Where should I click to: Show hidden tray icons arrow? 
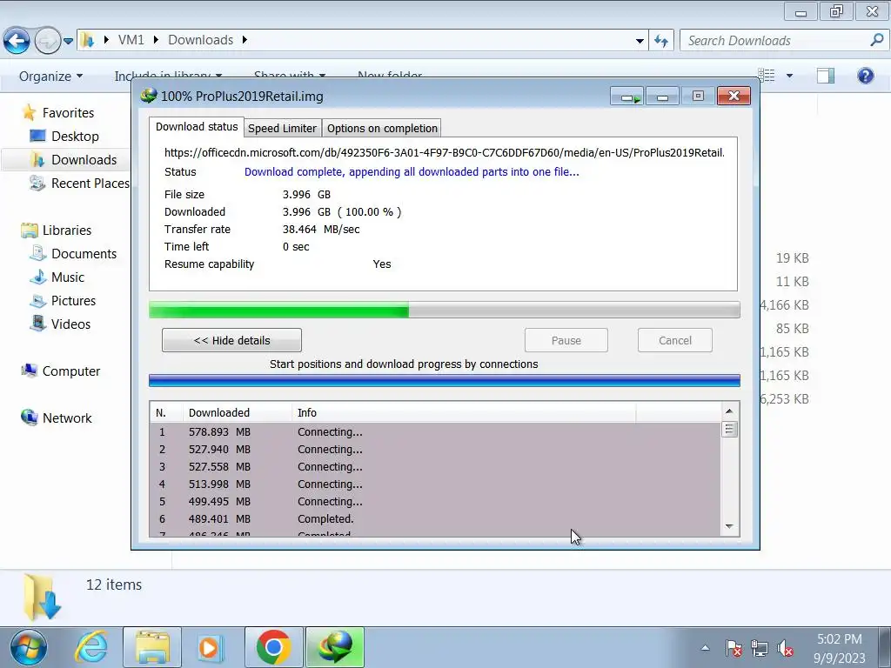coord(705,648)
